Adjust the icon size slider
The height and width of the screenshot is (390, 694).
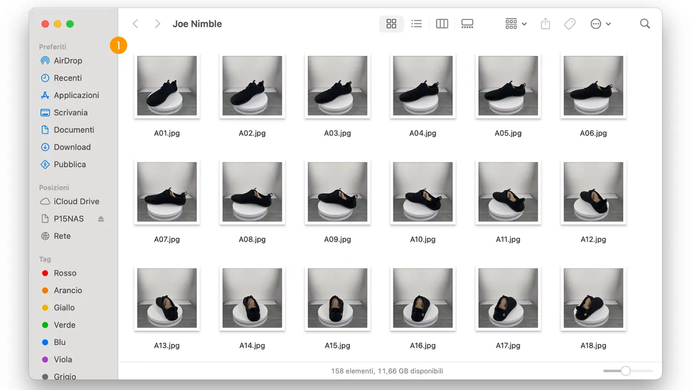pos(625,371)
